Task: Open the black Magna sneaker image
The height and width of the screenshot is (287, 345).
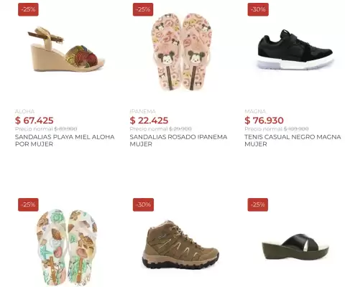Action: click(x=295, y=50)
